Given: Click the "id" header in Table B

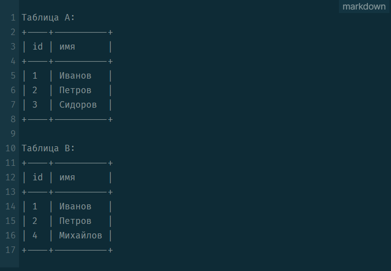Looking at the screenshot, I should 38,177.
